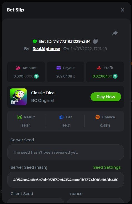Click the Play Now button
This screenshot has height=204, width=132.
click(106, 97)
